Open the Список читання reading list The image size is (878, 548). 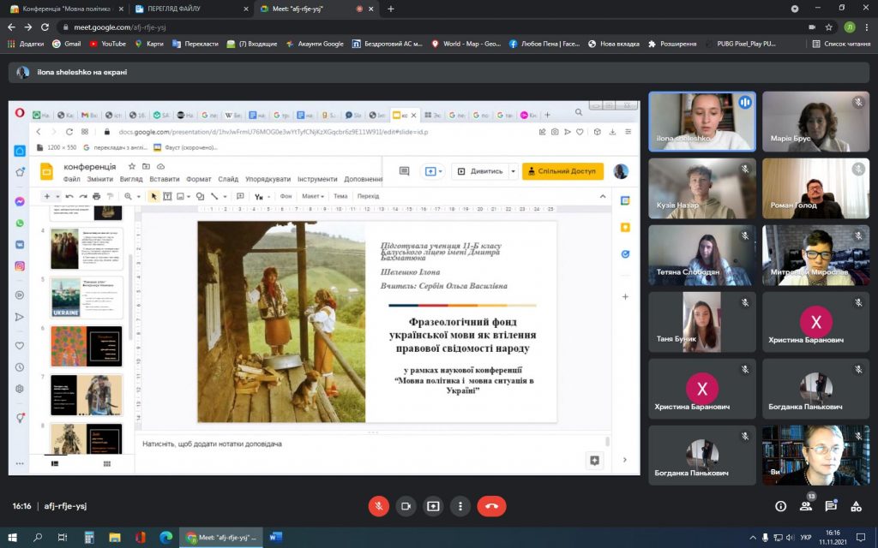tap(841, 44)
